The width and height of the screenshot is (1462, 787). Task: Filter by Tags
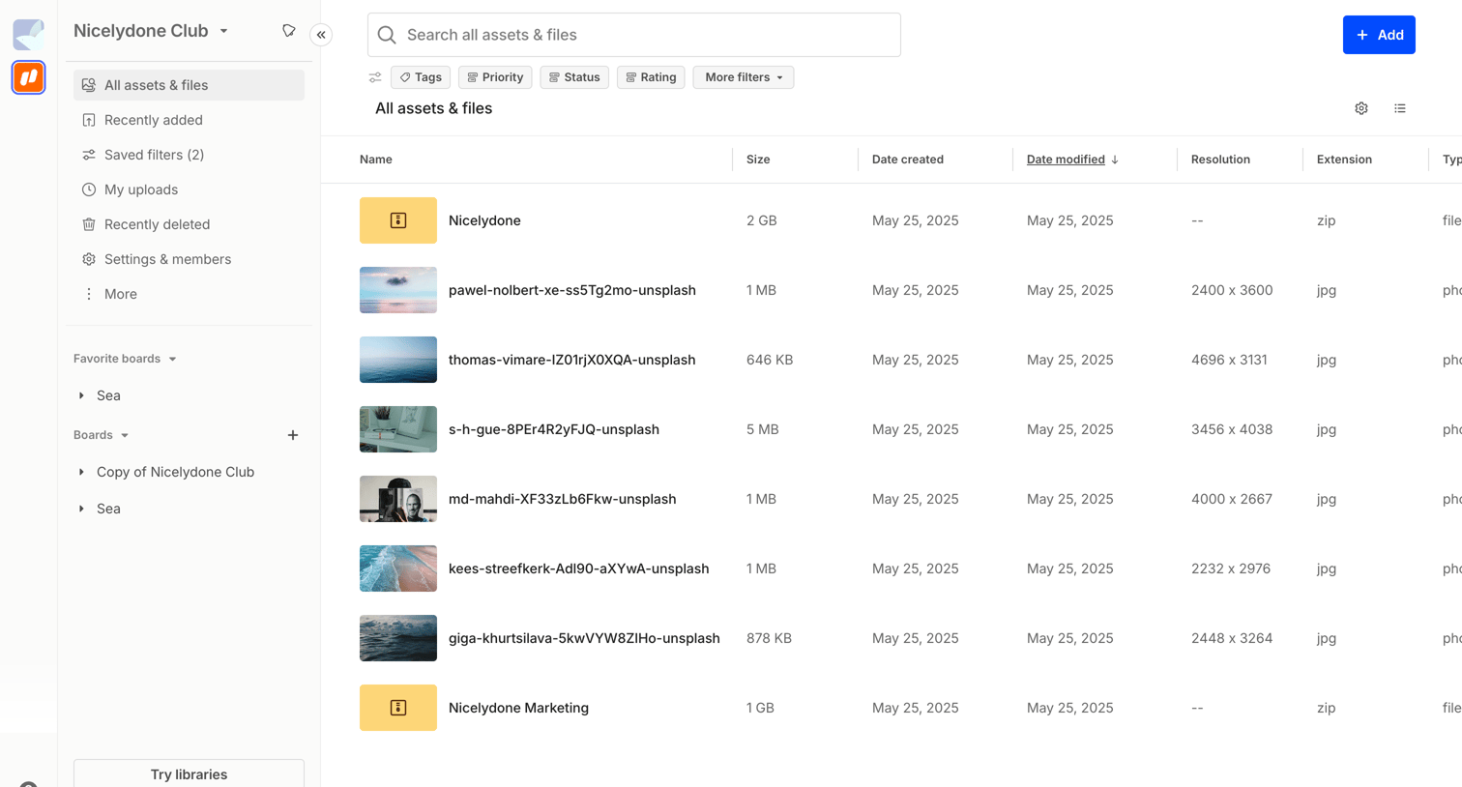click(x=421, y=77)
